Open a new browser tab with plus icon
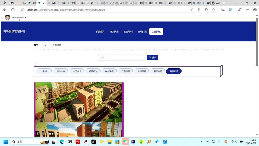 click(224, 3)
